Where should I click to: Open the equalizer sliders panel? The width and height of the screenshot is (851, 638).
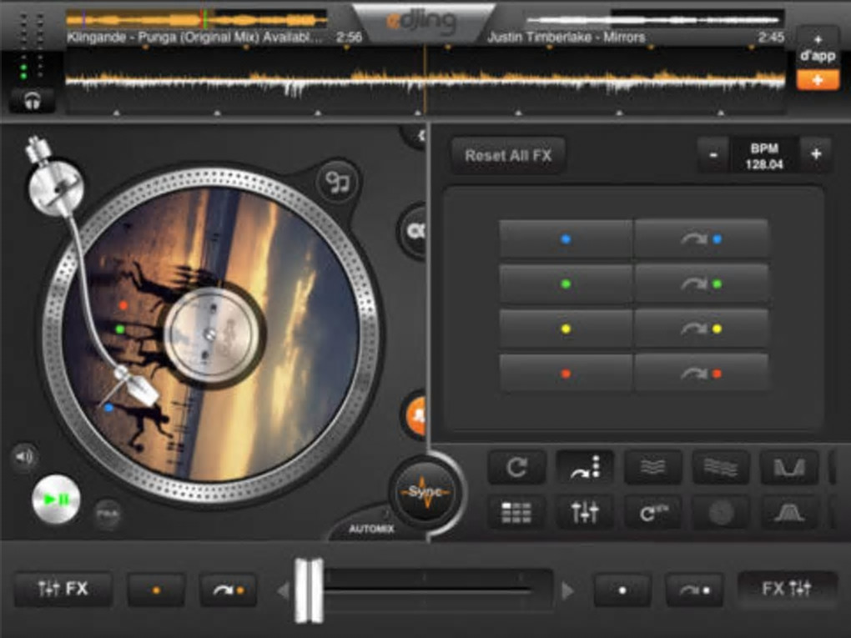pos(585,512)
